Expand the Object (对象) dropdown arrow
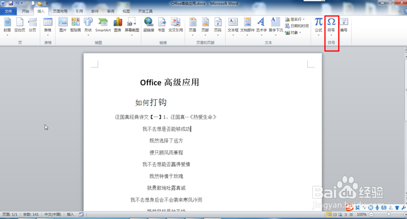The height and width of the screenshot is (219, 407). (x=300, y=33)
